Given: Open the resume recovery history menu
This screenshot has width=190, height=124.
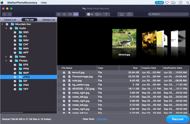Looking at the screenshot, I should 98,14.
